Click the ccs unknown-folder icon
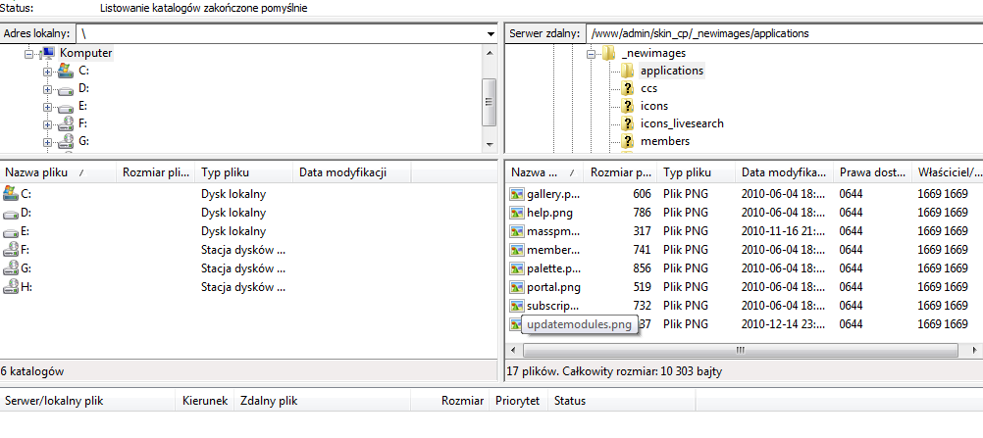This screenshot has width=983, height=438. [x=627, y=88]
